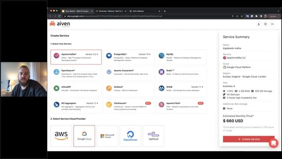Select the Apache Kafka service card
The height and width of the screenshot is (159, 282).
[x=76, y=57]
